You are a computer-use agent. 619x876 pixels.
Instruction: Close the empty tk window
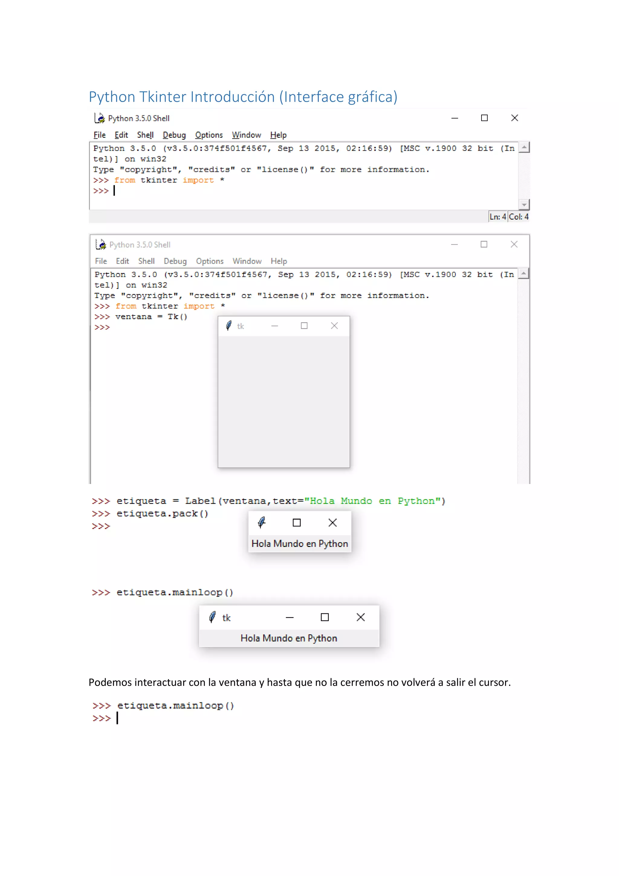point(334,325)
